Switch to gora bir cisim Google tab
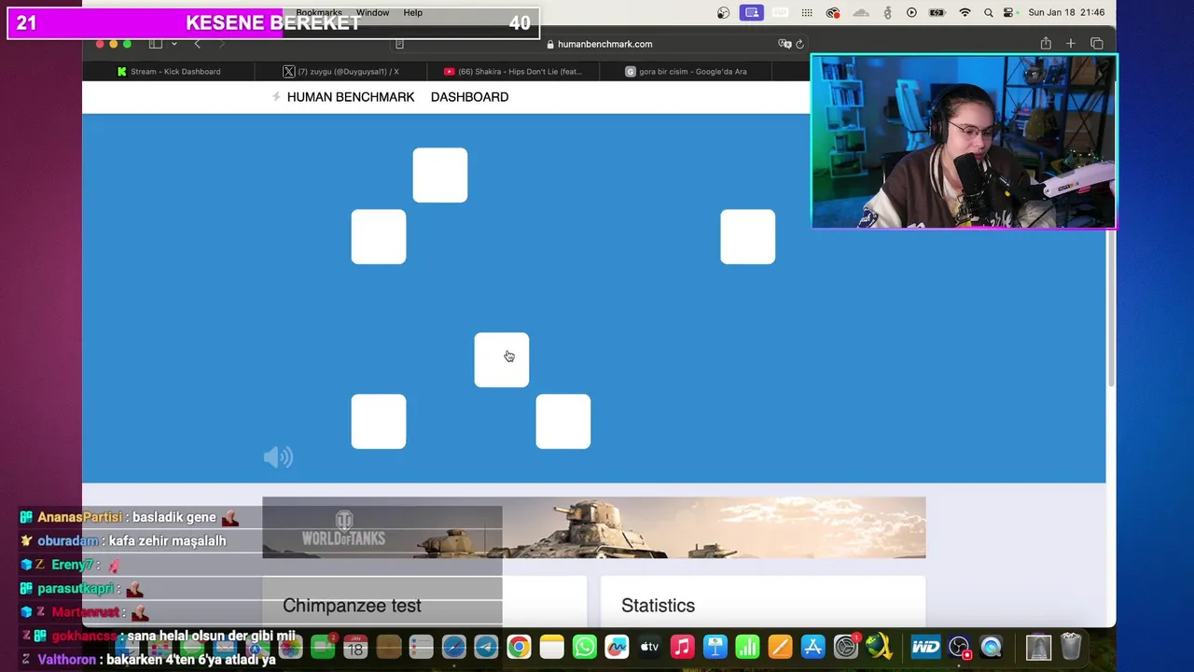Viewport: 1194px width, 672px height. coord(687,72)
